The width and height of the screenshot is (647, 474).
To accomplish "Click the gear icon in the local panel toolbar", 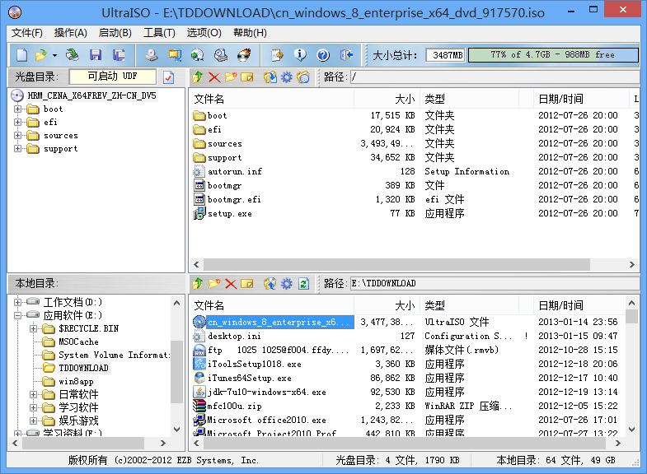I will pos(286,284).
